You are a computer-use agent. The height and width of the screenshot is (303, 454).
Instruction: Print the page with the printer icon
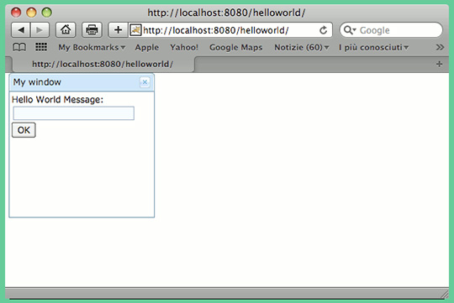pos(92,29)
